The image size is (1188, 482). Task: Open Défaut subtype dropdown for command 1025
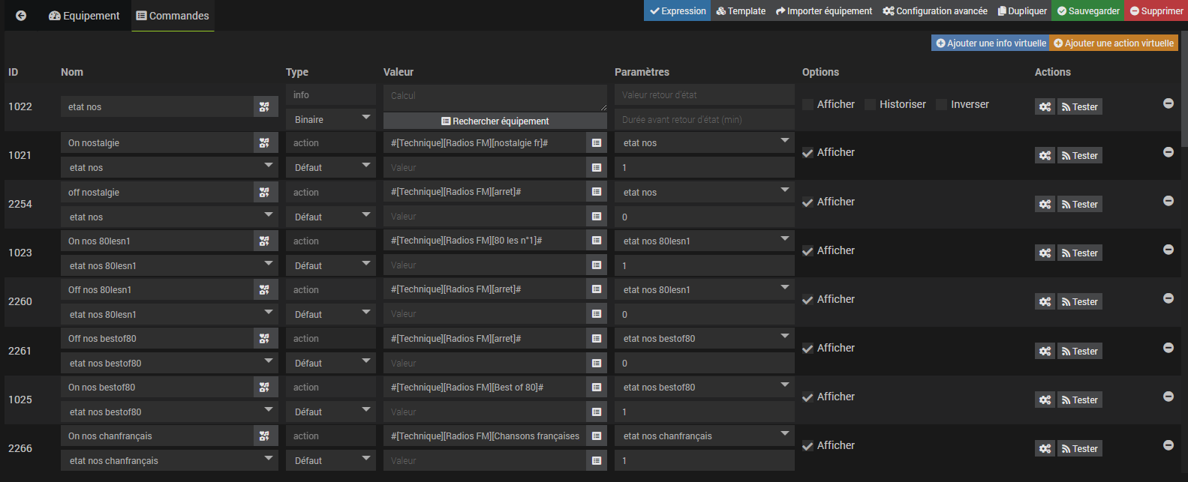pyautogui.click(x=330, y=412)
